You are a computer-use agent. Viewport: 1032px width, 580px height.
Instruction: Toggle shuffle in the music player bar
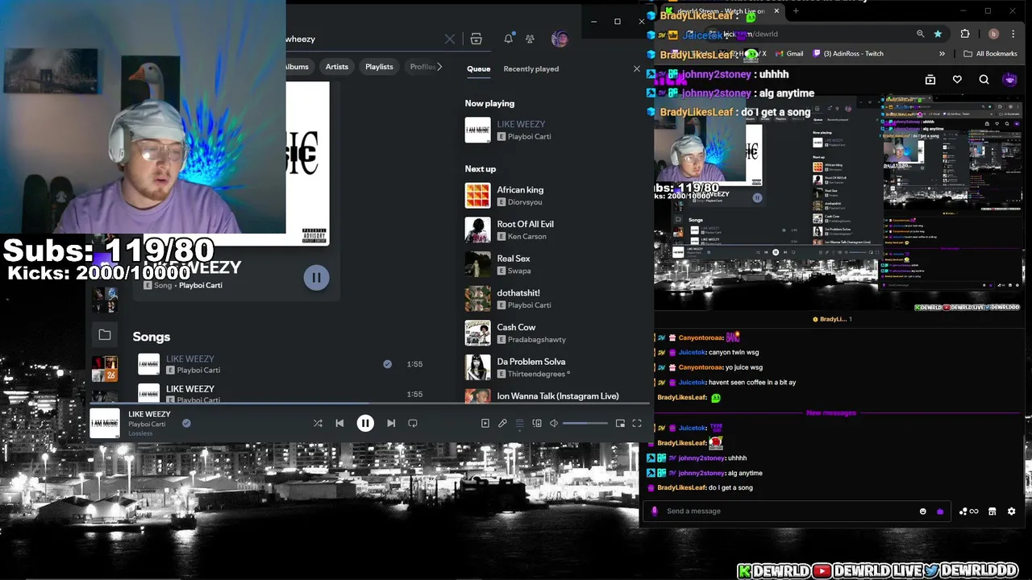318,423
